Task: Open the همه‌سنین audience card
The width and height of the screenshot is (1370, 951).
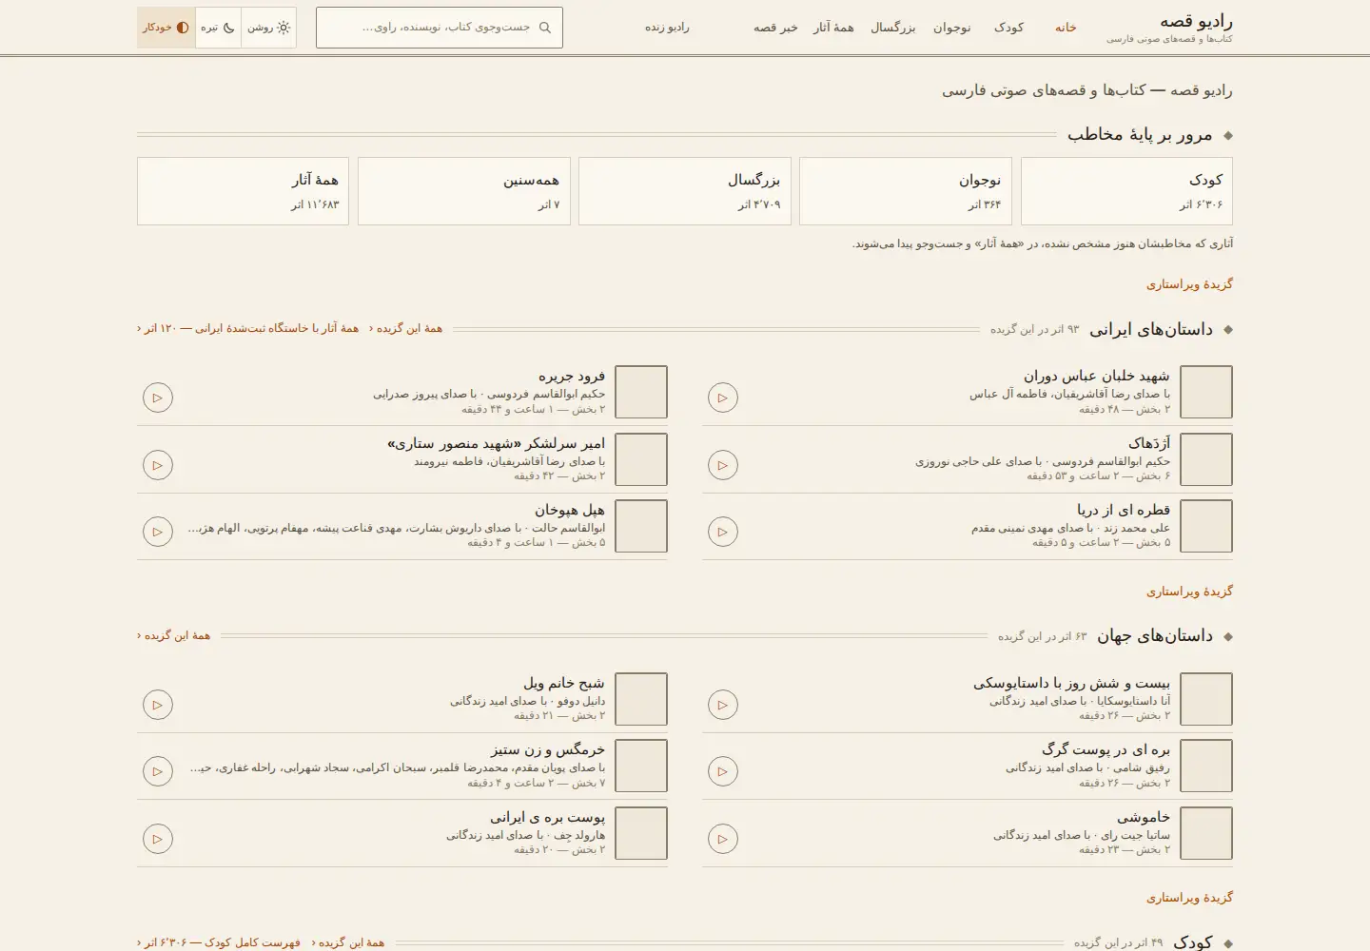Action: pyautogui.click(x=464, y=191)
